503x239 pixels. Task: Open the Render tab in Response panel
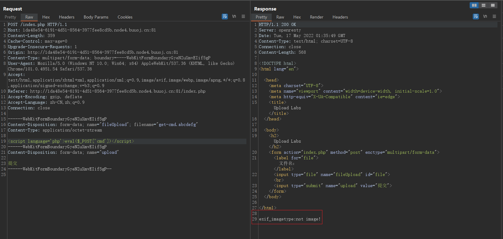[316, 17]
